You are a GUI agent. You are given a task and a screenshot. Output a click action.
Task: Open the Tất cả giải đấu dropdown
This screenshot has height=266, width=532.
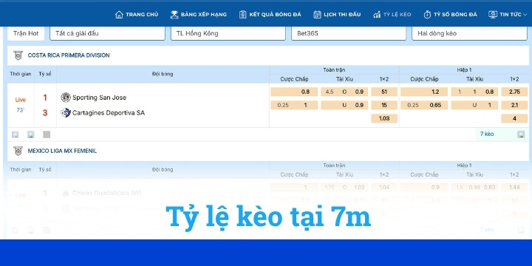point(108,33)
